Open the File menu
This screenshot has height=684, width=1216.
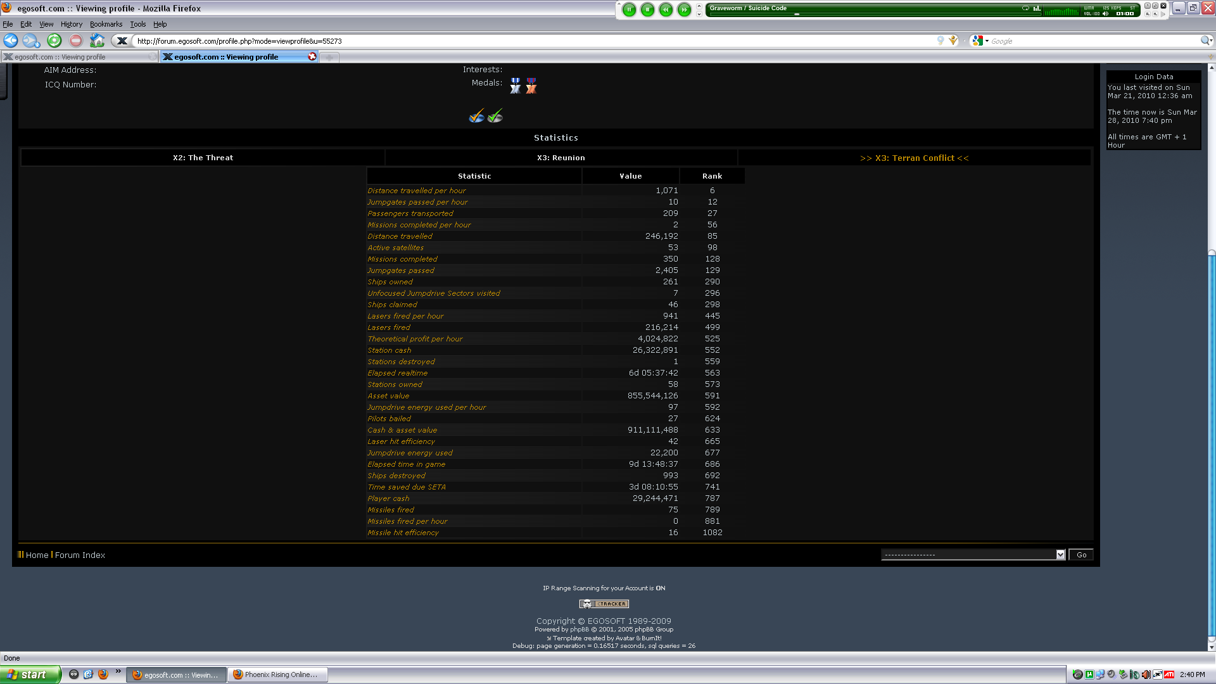8,24
